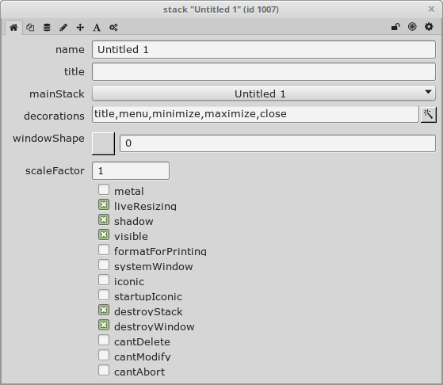Check the systemWindow checkbox
Viewport: 443px width, 385px height.
pyautogui.click(x=104, y=265)
